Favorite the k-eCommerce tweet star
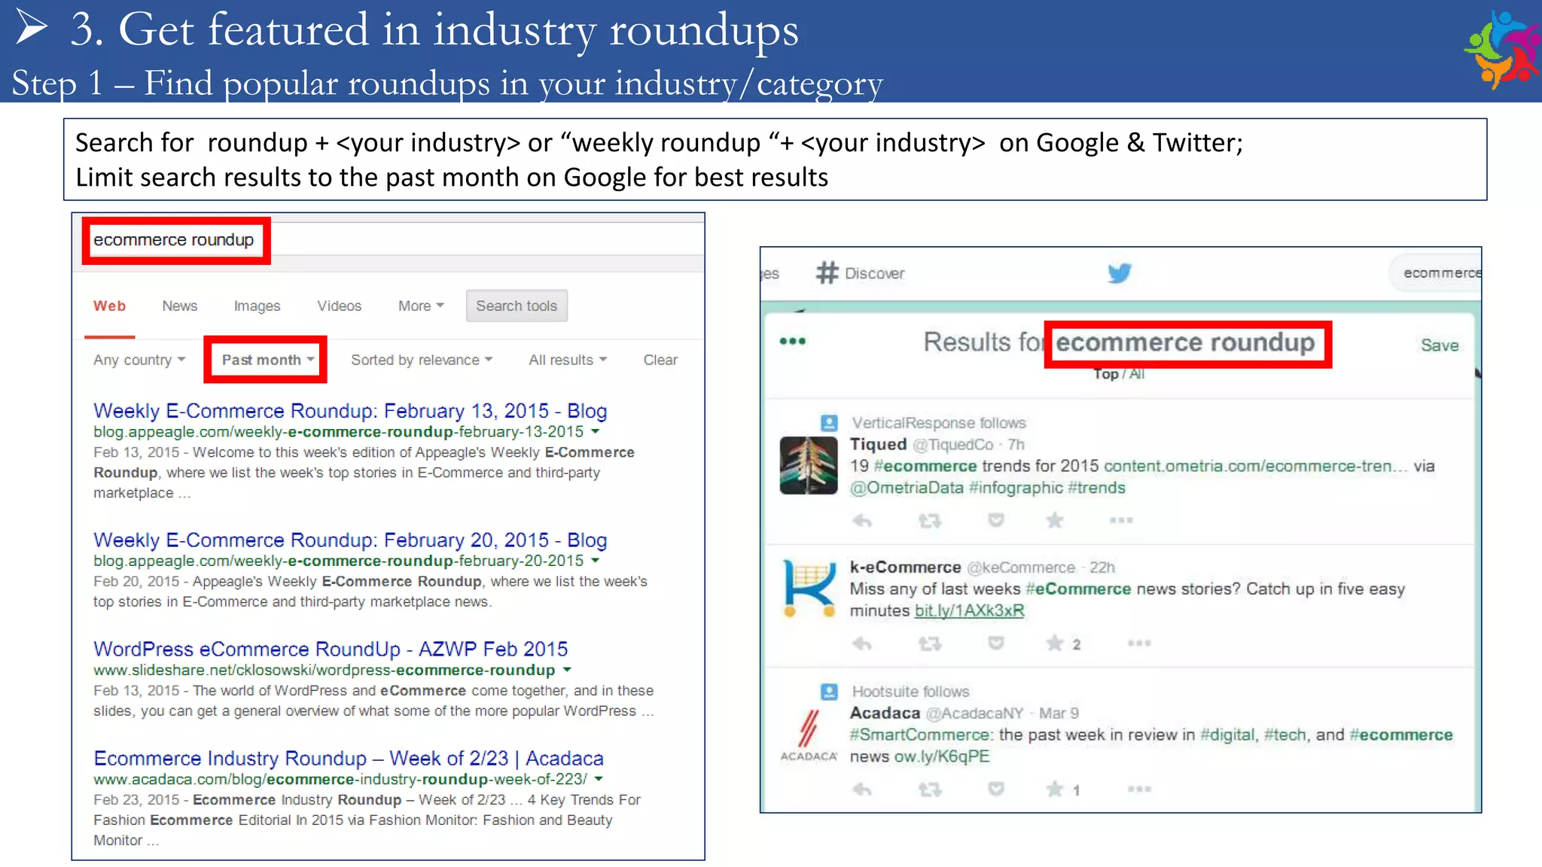Viewport: 1542px width, 867px height. pos(1055,643)
